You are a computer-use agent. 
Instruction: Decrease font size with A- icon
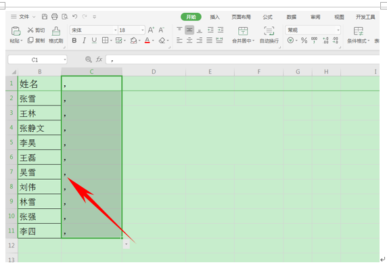pyautogui.click(x=161, y=30)
